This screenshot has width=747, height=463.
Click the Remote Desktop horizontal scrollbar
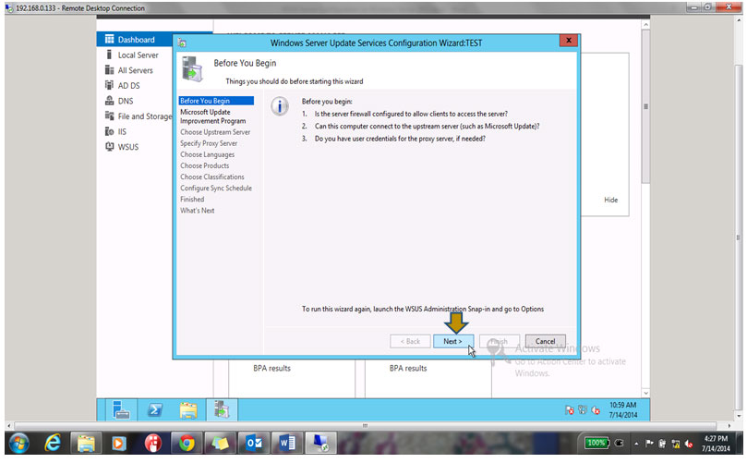[x=366, y=425]
